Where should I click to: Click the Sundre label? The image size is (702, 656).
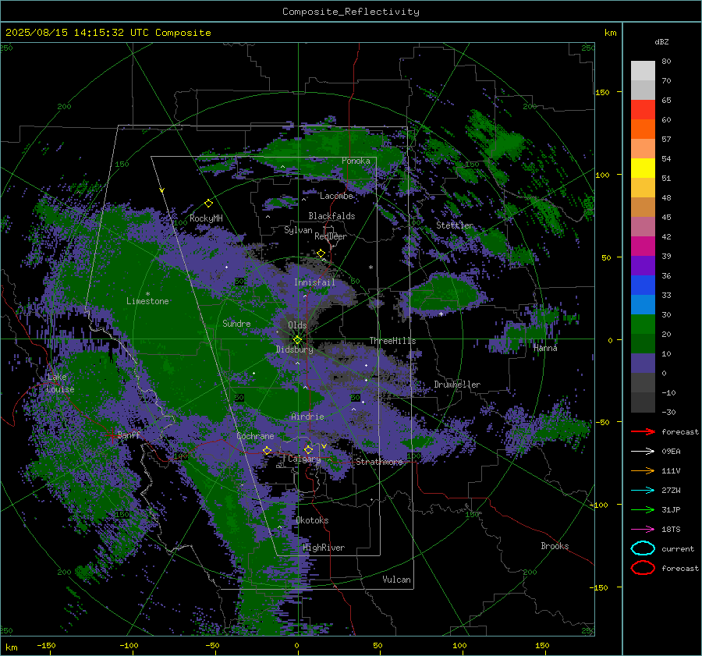(236, 323)
